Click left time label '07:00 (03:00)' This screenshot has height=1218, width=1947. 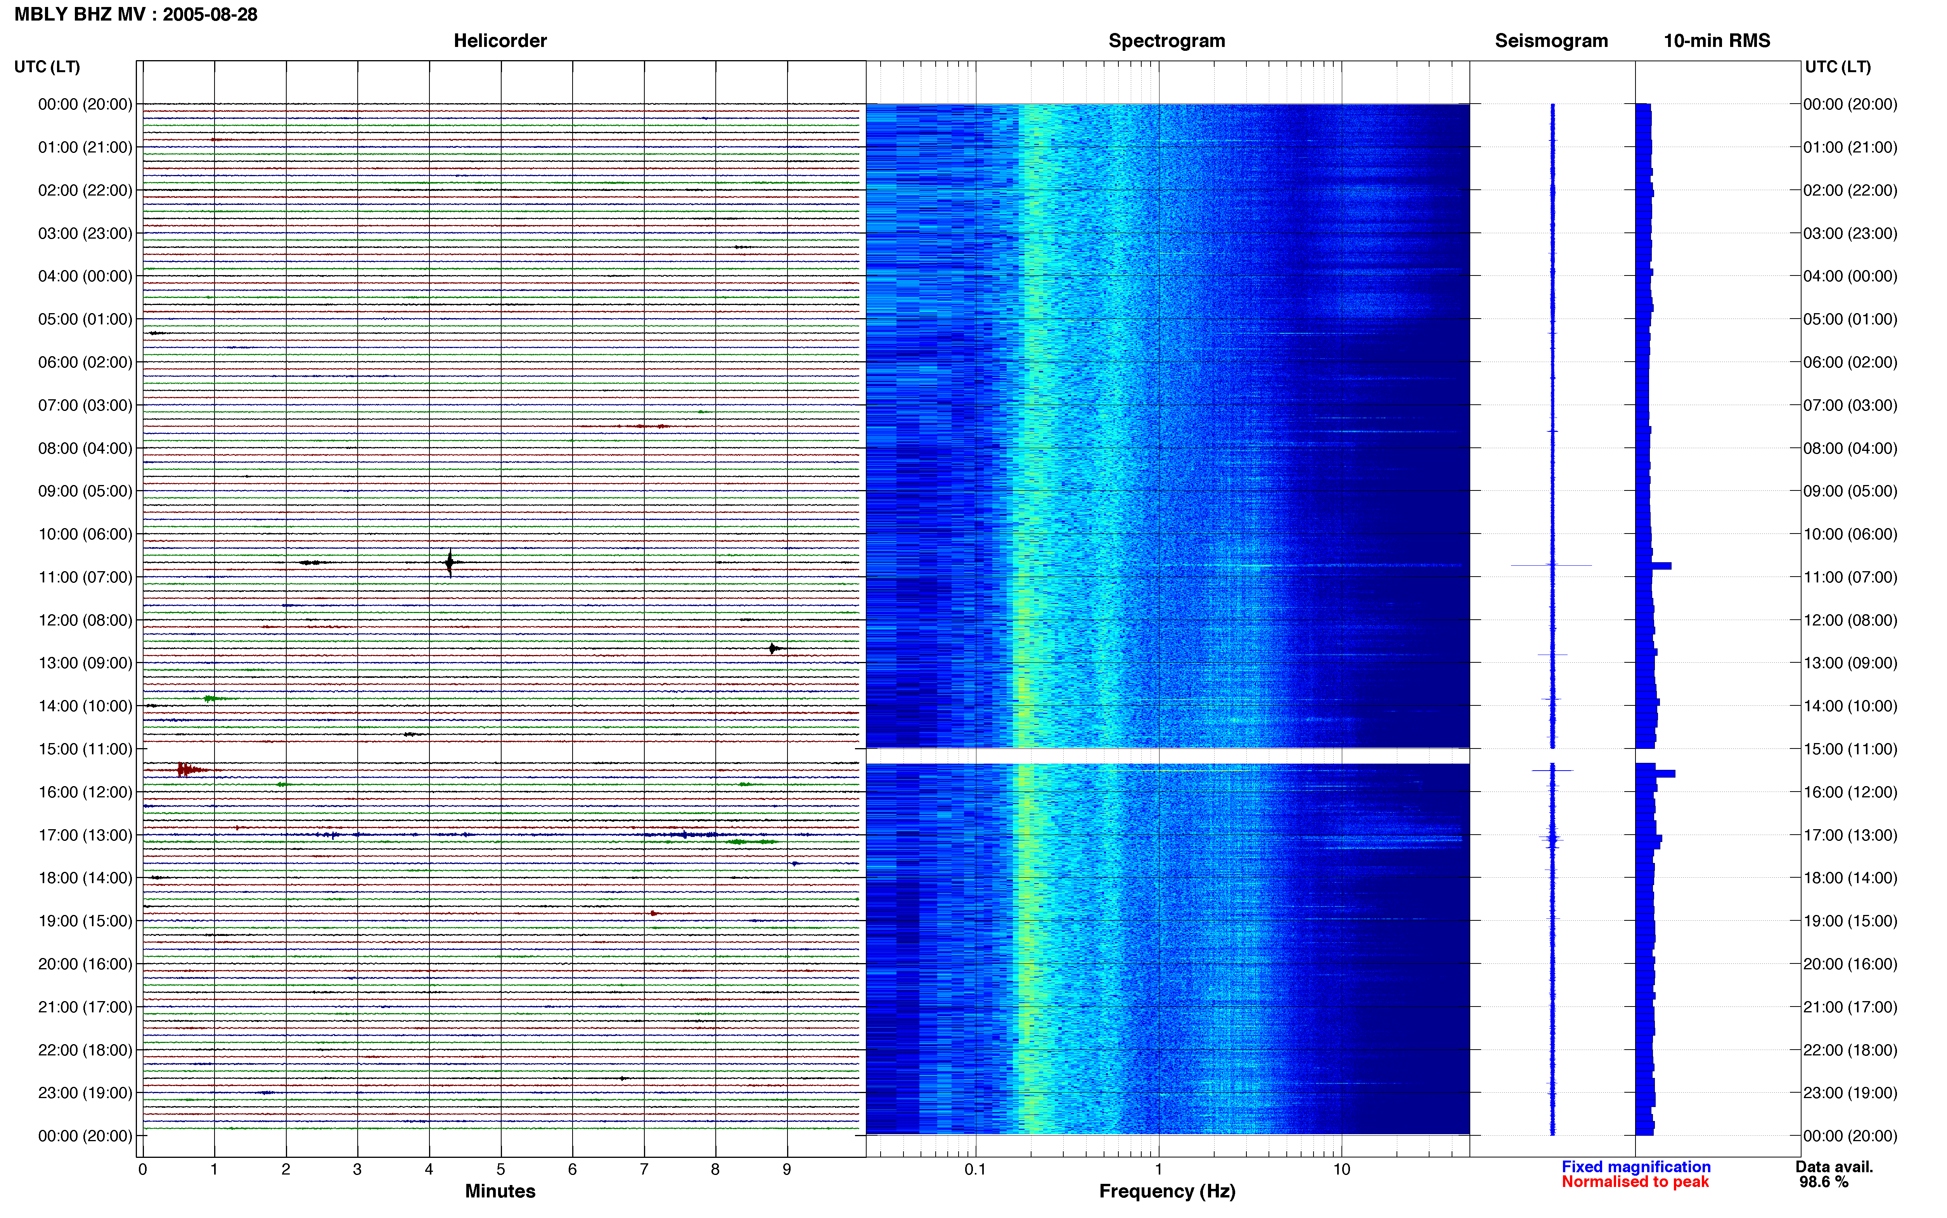[x=85, y=405]
